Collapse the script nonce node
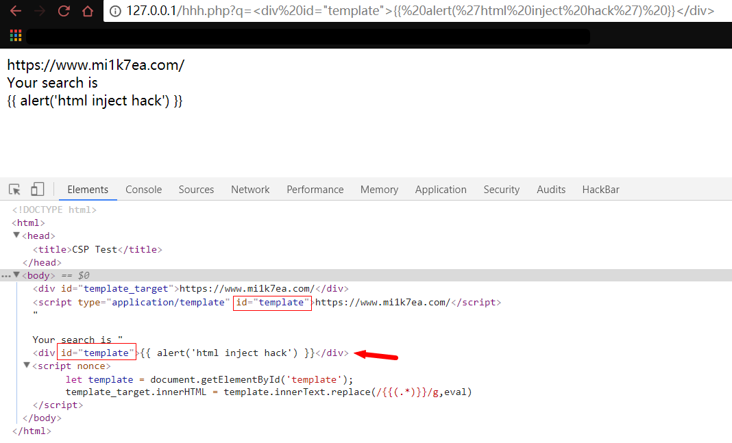The image size is (732, 443). coord(27,366)
